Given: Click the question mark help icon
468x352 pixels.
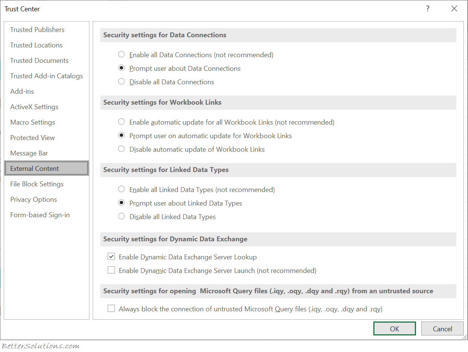Looking at the screenshot, I should [x=428, y=9].
